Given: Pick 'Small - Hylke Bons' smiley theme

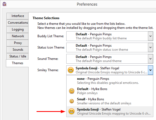Looking at the screenshot, I should 110,101.
